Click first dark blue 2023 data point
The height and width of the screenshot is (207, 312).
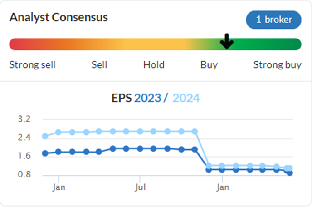(45, 153)
